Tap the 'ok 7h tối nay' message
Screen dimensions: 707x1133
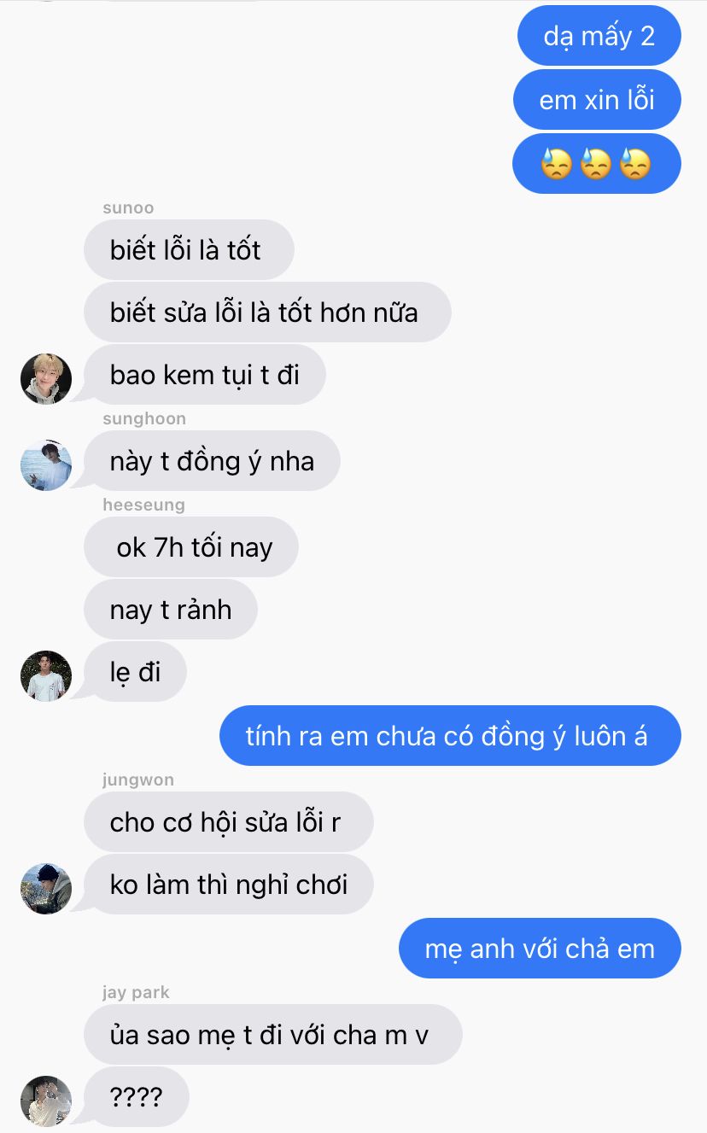191,546
